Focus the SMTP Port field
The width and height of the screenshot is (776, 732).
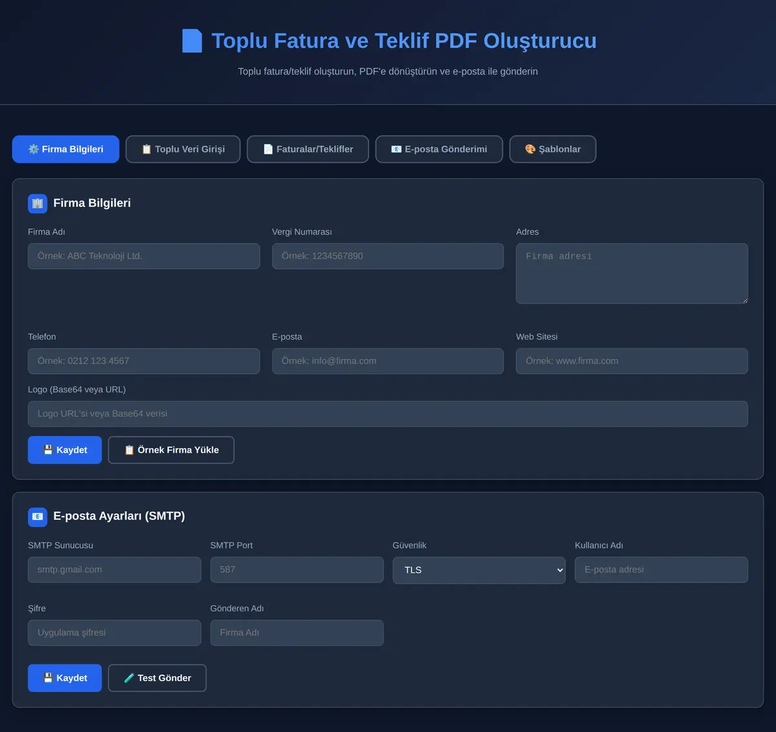point(297,570)
